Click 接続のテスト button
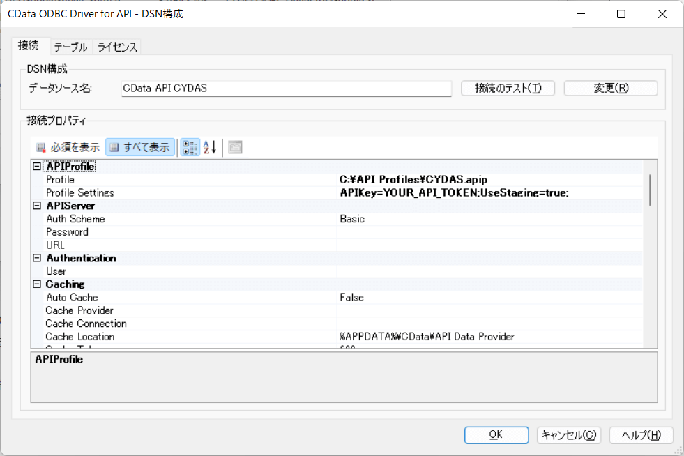This screenshot has height=456, width=684. [x=508, y=88]
